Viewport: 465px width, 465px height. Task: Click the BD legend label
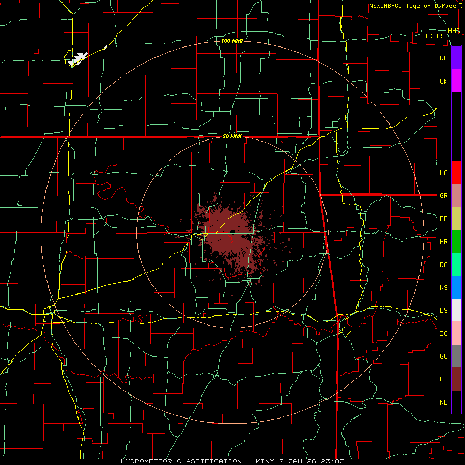(443, 219)
